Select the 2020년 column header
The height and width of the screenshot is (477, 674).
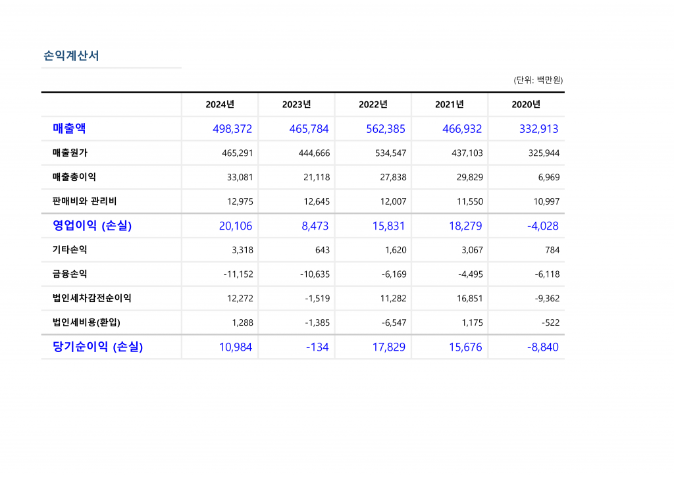point(526,105)
